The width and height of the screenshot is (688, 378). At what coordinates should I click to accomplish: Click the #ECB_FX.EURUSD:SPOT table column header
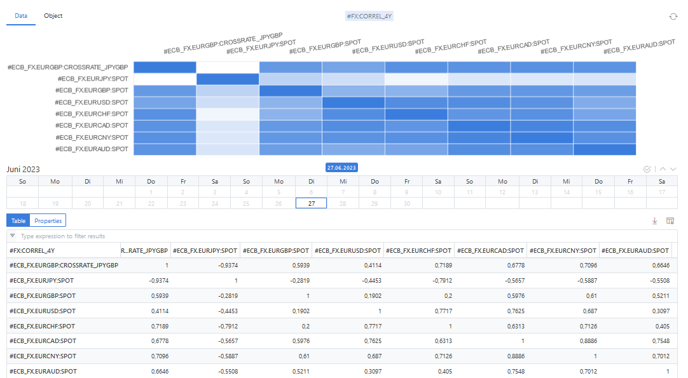tap(347, 250)
